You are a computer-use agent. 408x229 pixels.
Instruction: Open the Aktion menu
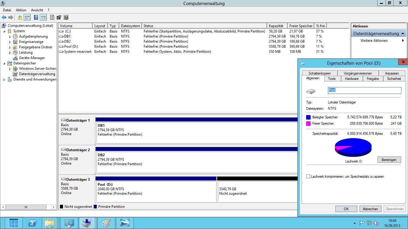(x=21, y=10)
